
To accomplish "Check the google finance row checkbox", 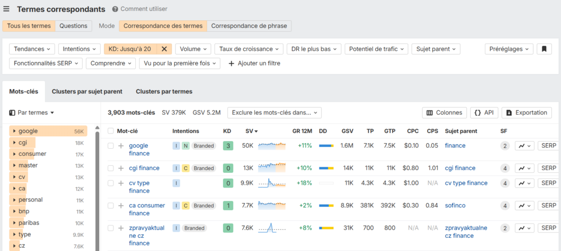I will point(111,145).
